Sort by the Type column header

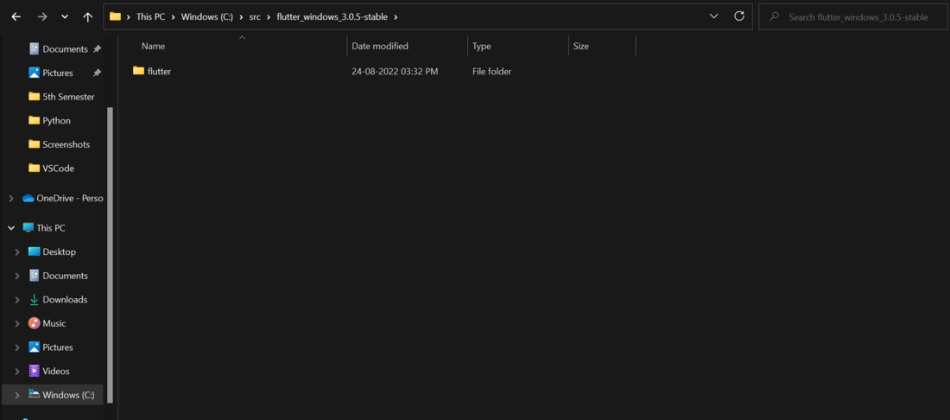(x=482, y=46)
